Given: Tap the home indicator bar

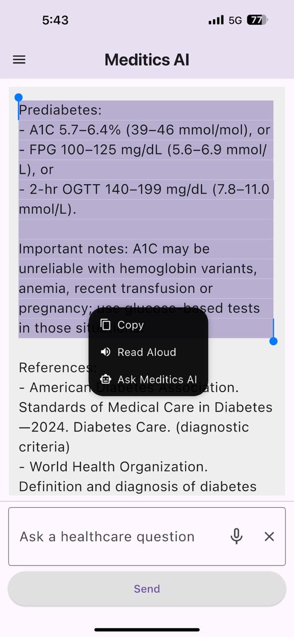Looking at the screenshot, I should 147,629.
